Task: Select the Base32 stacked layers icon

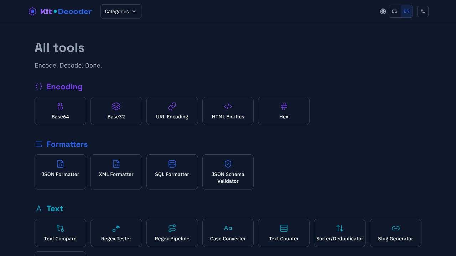Action: coord(116,106)
